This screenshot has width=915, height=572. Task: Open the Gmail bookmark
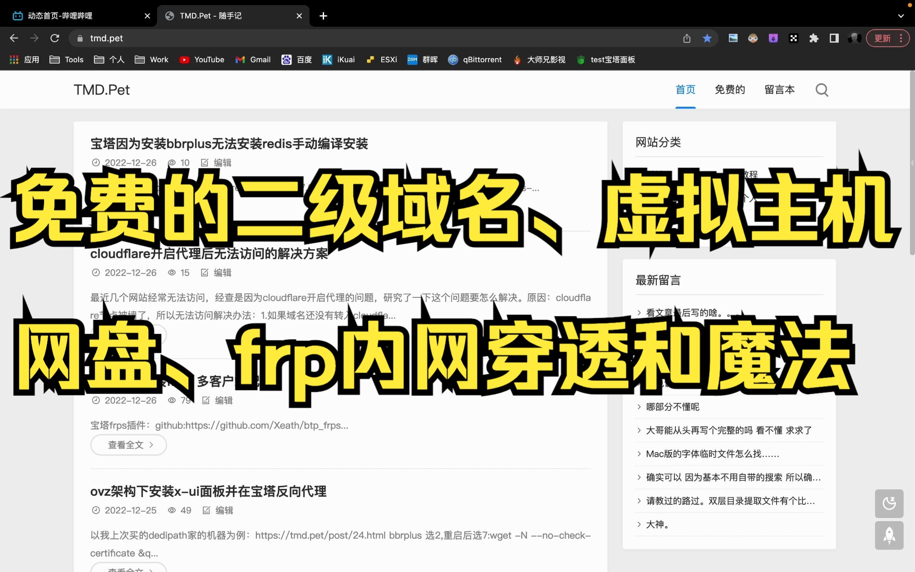point(253,59)
